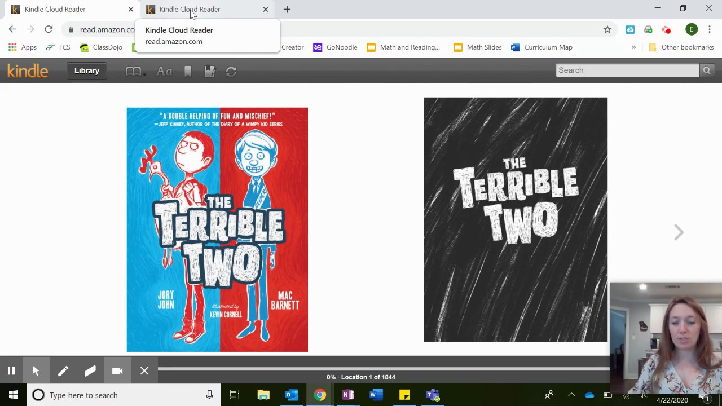Open the Curriculum Map bookmark
Screen dimensions: 722x406
point(541,47)
